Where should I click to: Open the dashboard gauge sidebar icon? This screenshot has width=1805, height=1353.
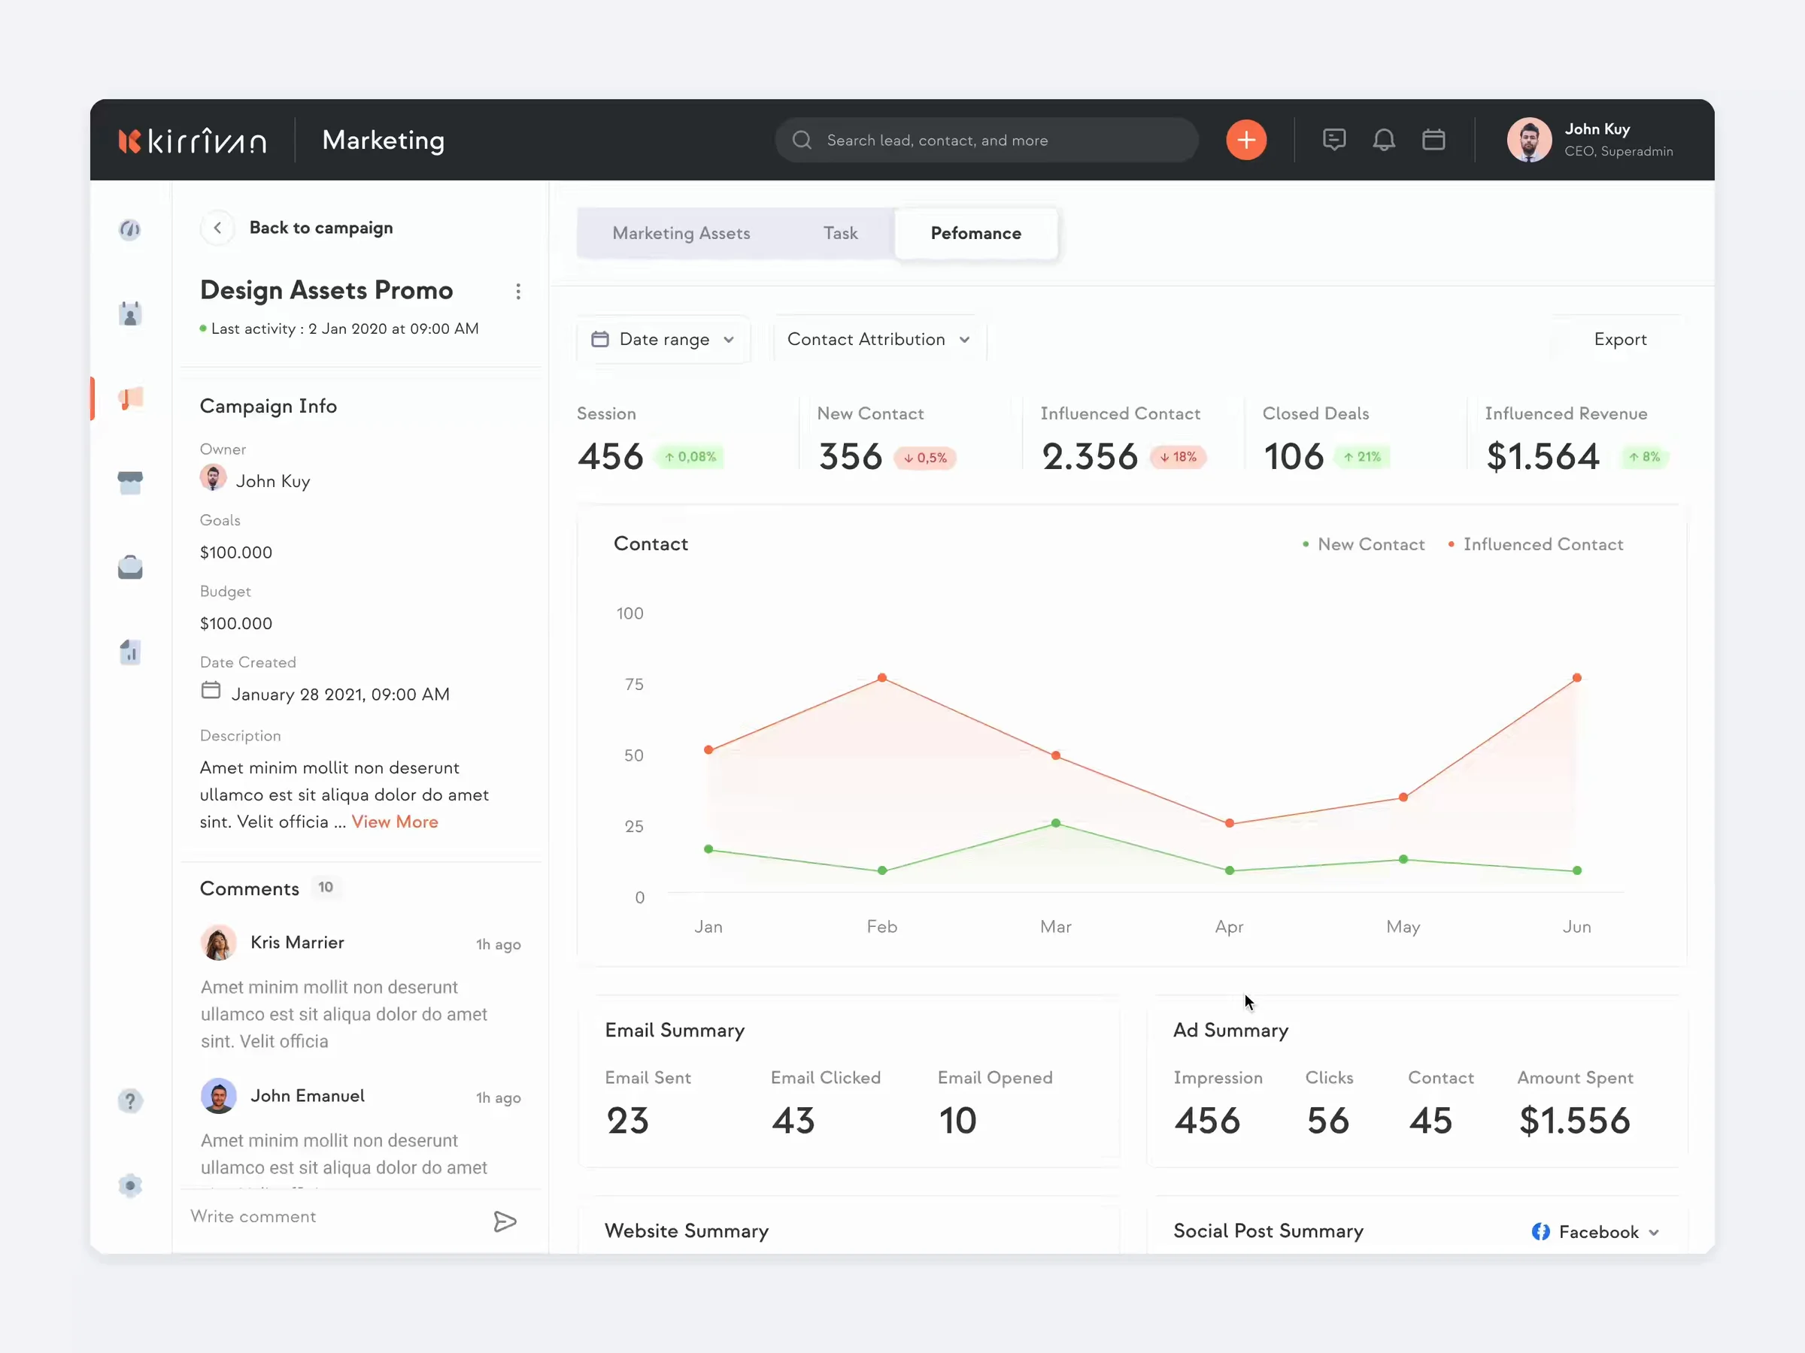coord(130,229)
